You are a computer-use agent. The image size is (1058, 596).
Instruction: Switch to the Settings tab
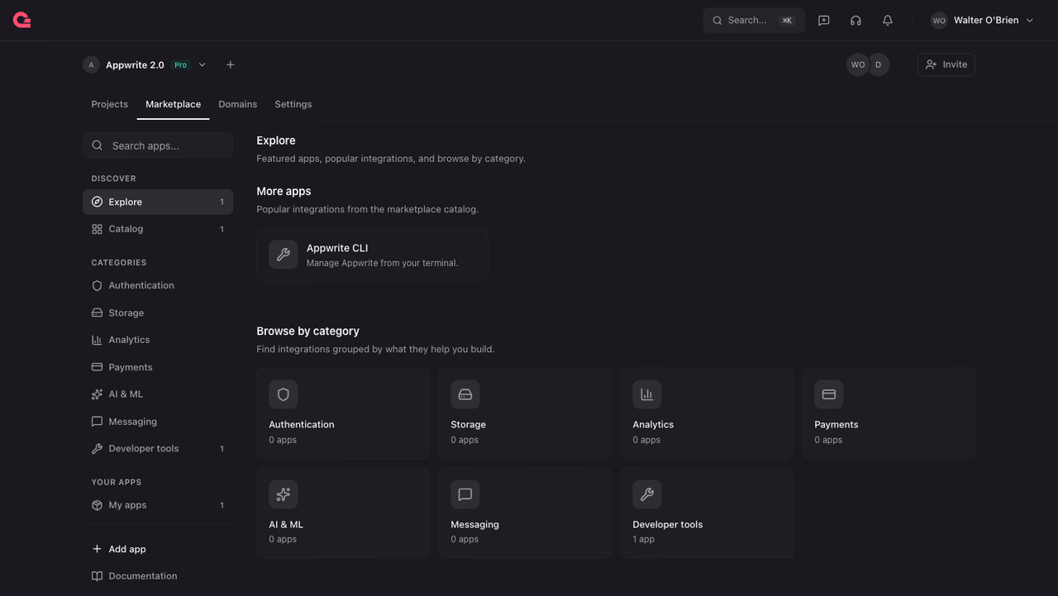click(293, 104)
